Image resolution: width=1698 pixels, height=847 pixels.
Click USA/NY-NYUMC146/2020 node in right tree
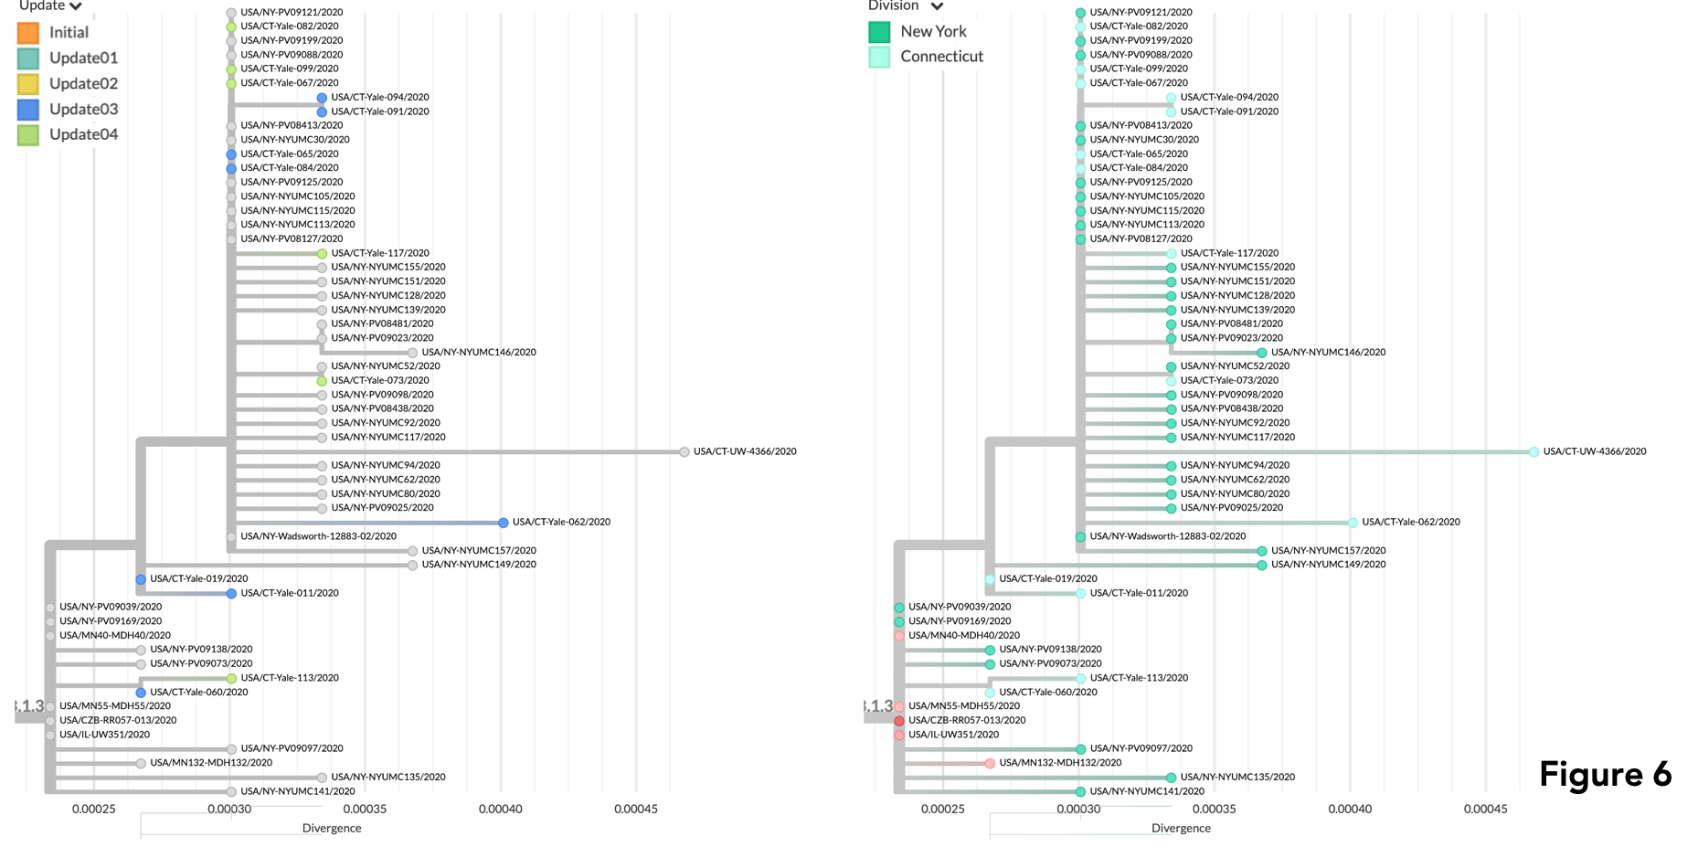[1262, 353]
